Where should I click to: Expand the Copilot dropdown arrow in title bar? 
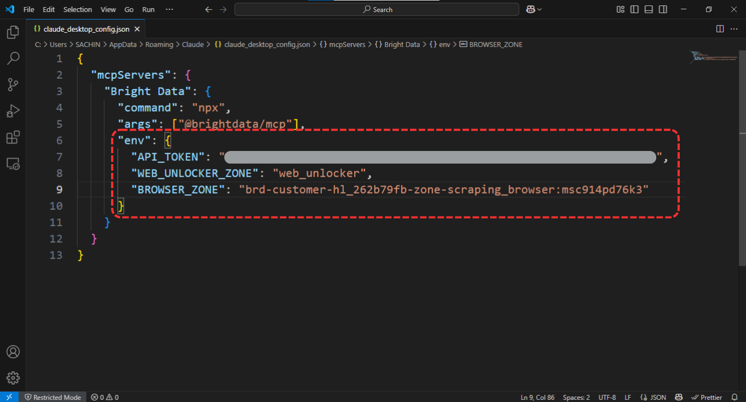540,9
